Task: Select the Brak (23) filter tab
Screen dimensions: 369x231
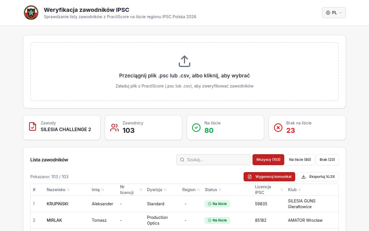Action: point(327,160)
